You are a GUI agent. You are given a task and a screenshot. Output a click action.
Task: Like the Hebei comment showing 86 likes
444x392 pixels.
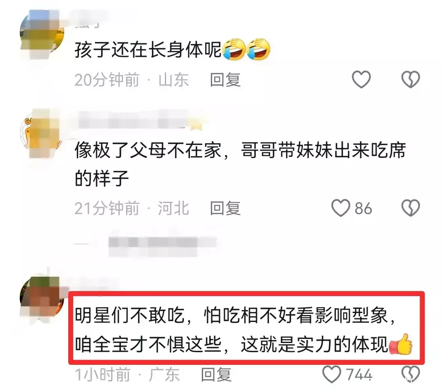pos(341,208)
